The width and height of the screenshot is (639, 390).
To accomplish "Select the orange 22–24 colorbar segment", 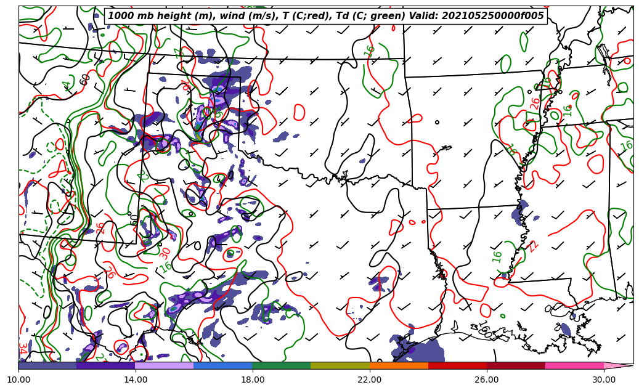I will [399, 366].
